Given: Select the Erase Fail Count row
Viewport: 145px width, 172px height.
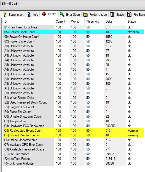Looking at the screenshot, I should 73,112.
